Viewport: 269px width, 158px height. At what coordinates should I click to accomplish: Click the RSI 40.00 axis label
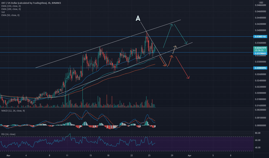258,148
